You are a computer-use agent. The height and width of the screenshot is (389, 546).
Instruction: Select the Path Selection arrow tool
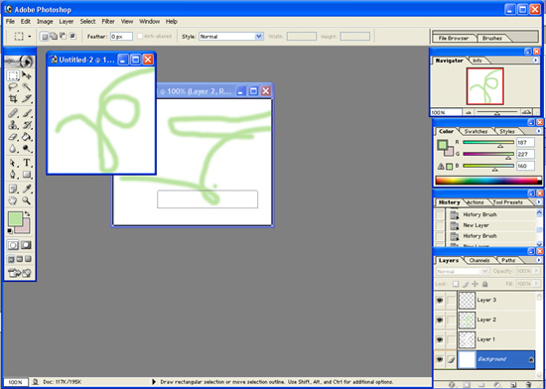click(13, 163)
